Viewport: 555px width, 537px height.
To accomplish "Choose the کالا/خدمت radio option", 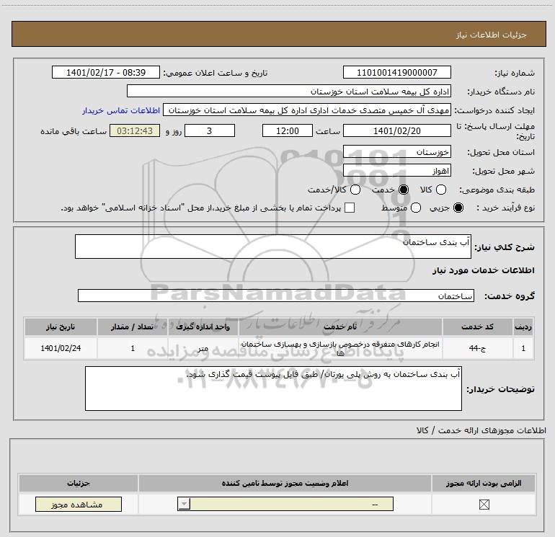I will click(355, 190).
